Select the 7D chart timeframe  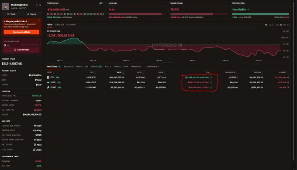281,25
